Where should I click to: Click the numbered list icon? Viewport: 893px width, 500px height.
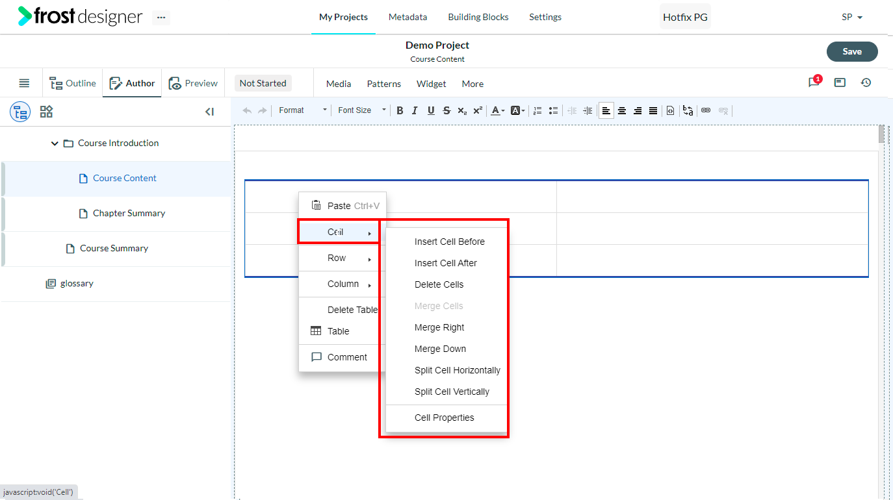click(x=537, y=110)
